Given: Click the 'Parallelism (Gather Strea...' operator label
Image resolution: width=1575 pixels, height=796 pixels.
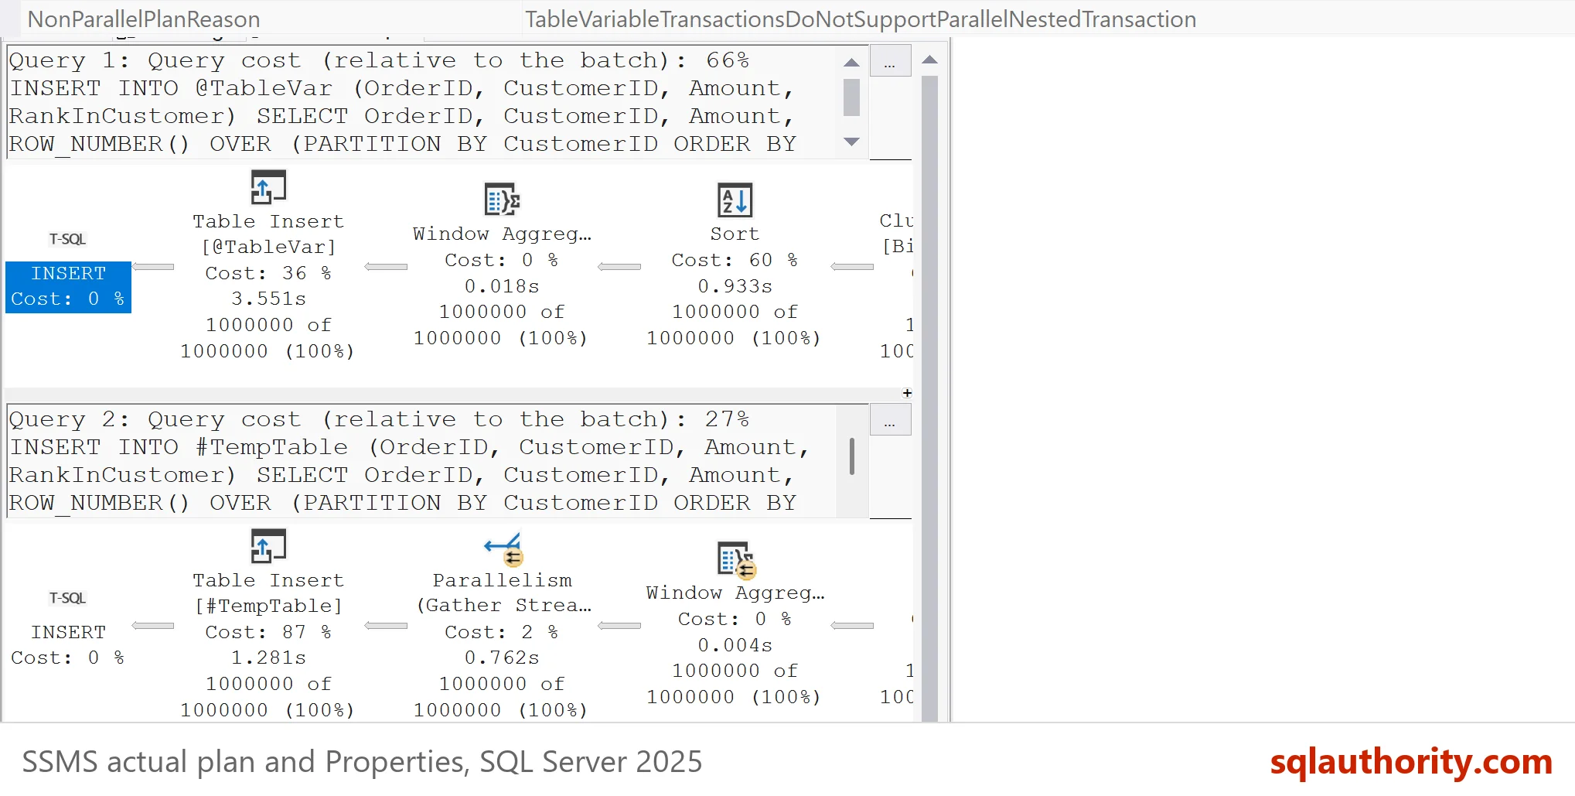Looking at the screenshot, I should pyautogui.click(x=503, y=593).
